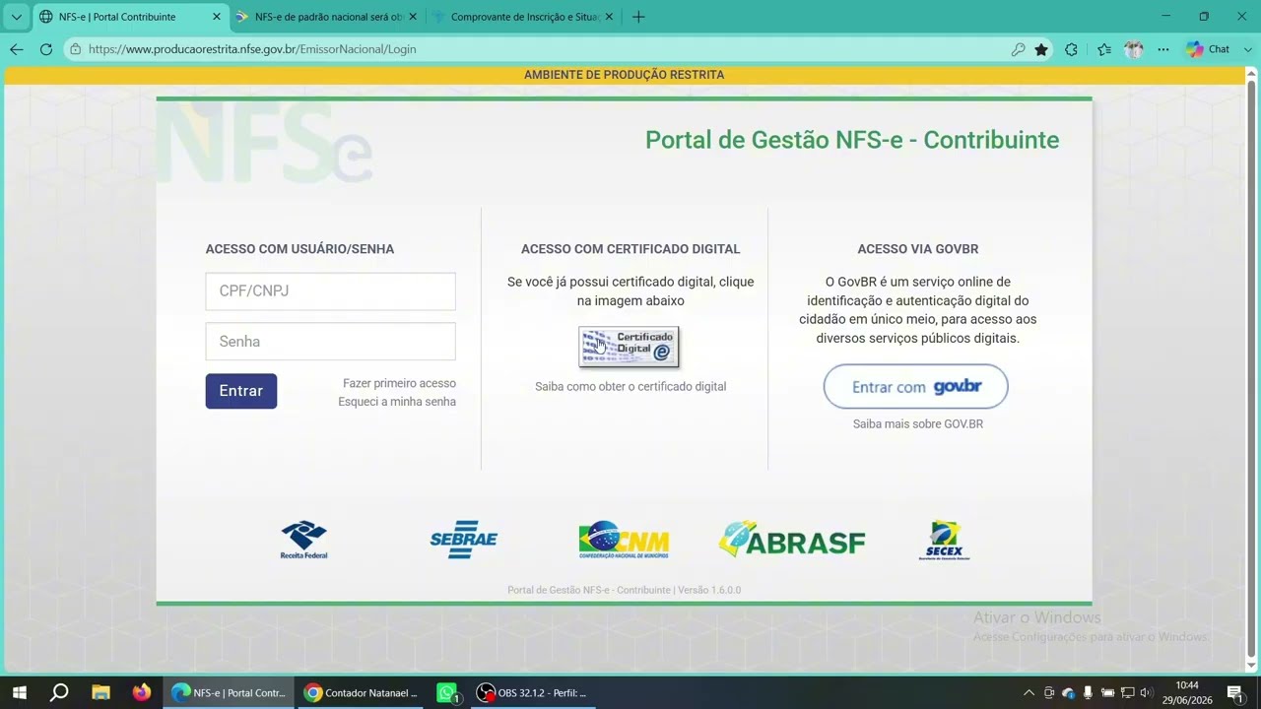The width and height of the screenshot is (1261, 709).
Task: Click Entrar com gov.br button
Action: (916, 387)
